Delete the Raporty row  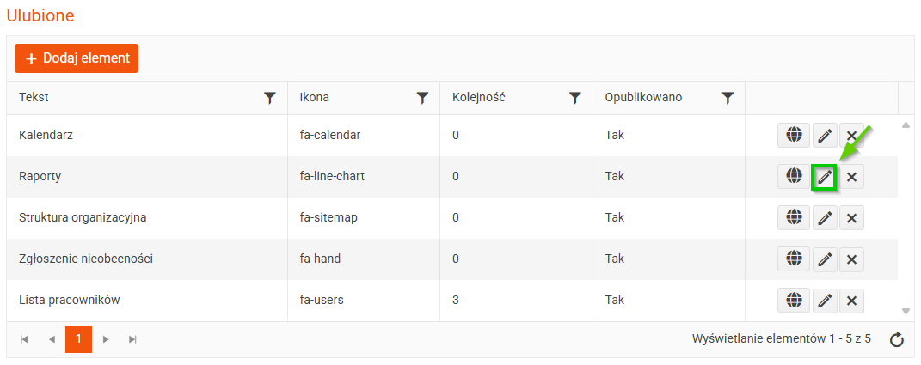tap(851, 177)
